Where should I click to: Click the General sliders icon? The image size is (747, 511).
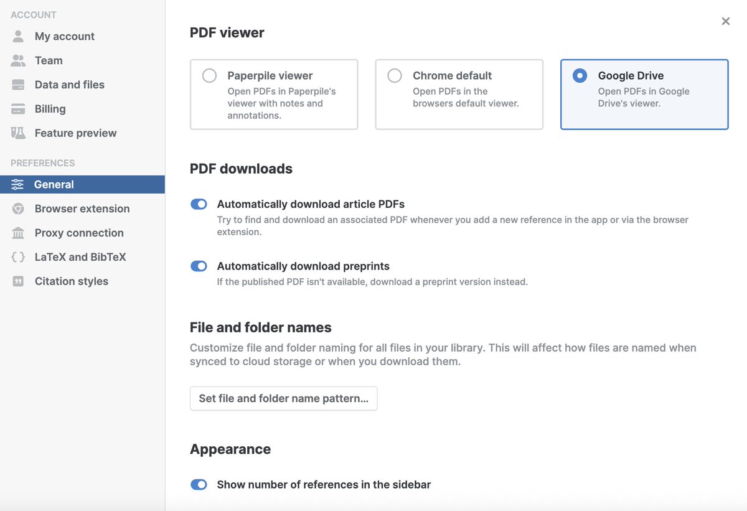[x=17, y=184]
